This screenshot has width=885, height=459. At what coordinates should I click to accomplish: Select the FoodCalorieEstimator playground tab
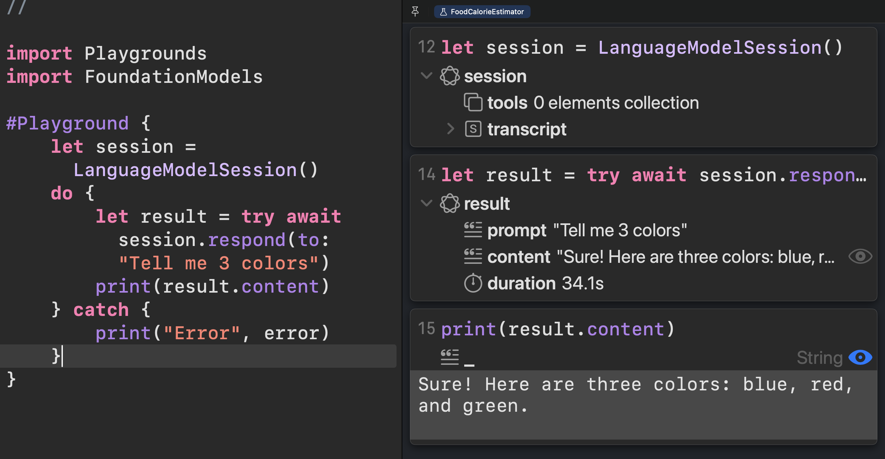click(x=482, y=12)
